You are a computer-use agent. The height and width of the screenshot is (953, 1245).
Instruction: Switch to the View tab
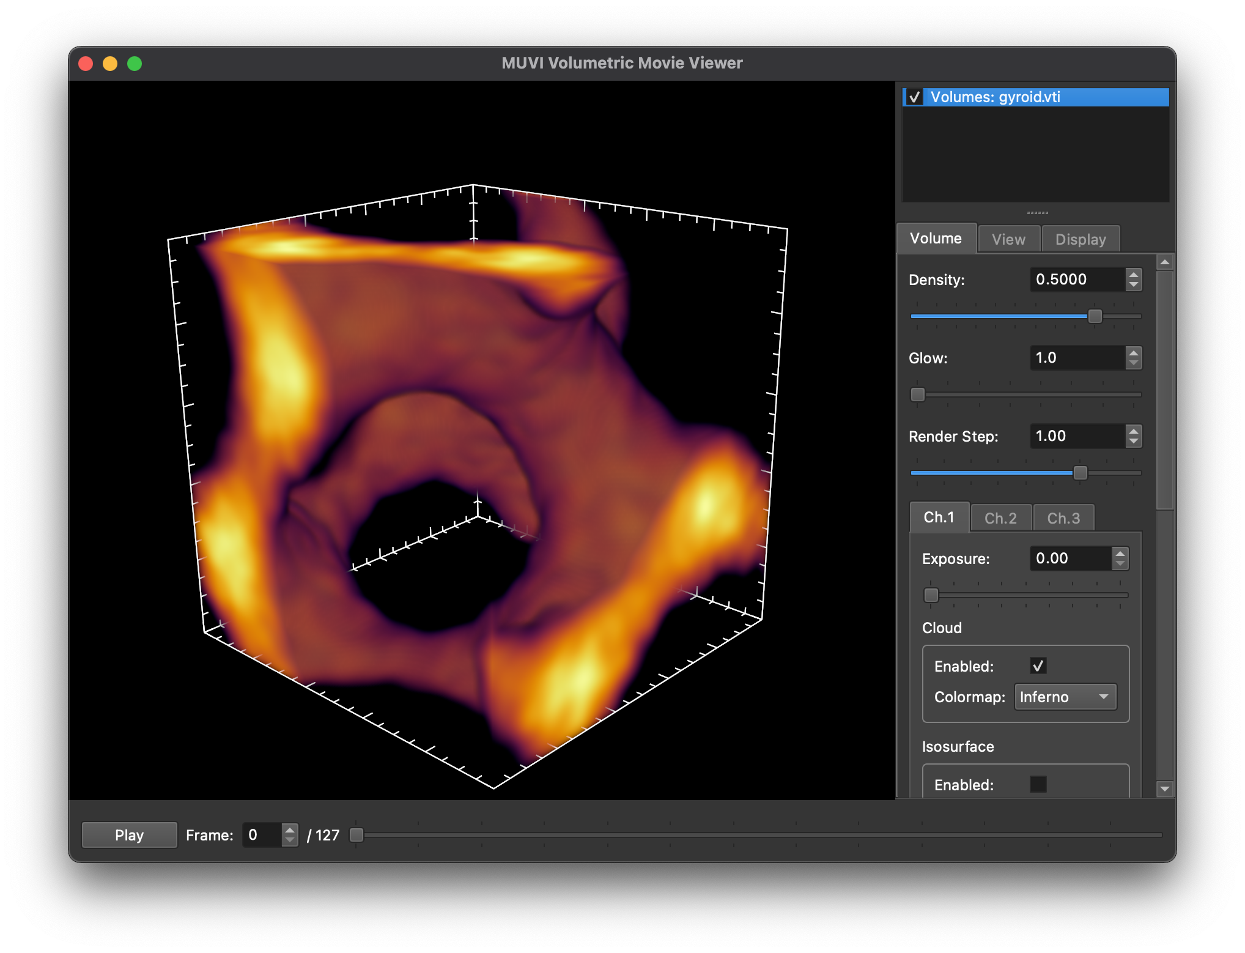pos(1008,239)
